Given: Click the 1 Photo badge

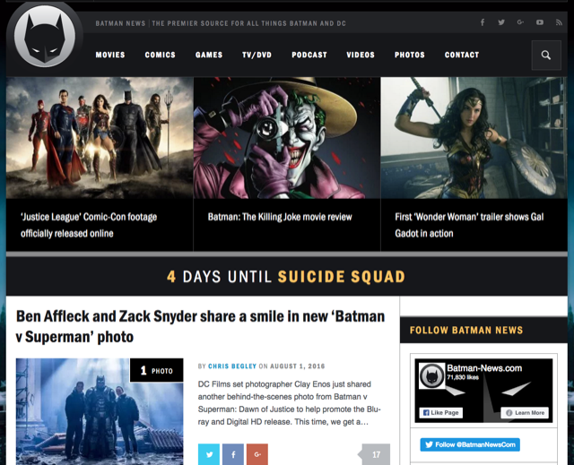Looking at the screenshot, I should tap(157, 370).
